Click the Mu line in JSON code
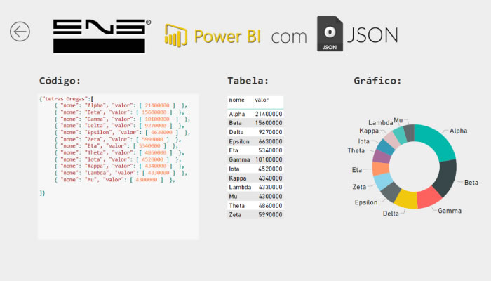Image resolution: width=491 pixels, height=281 pixels. [x=114, y=180]
